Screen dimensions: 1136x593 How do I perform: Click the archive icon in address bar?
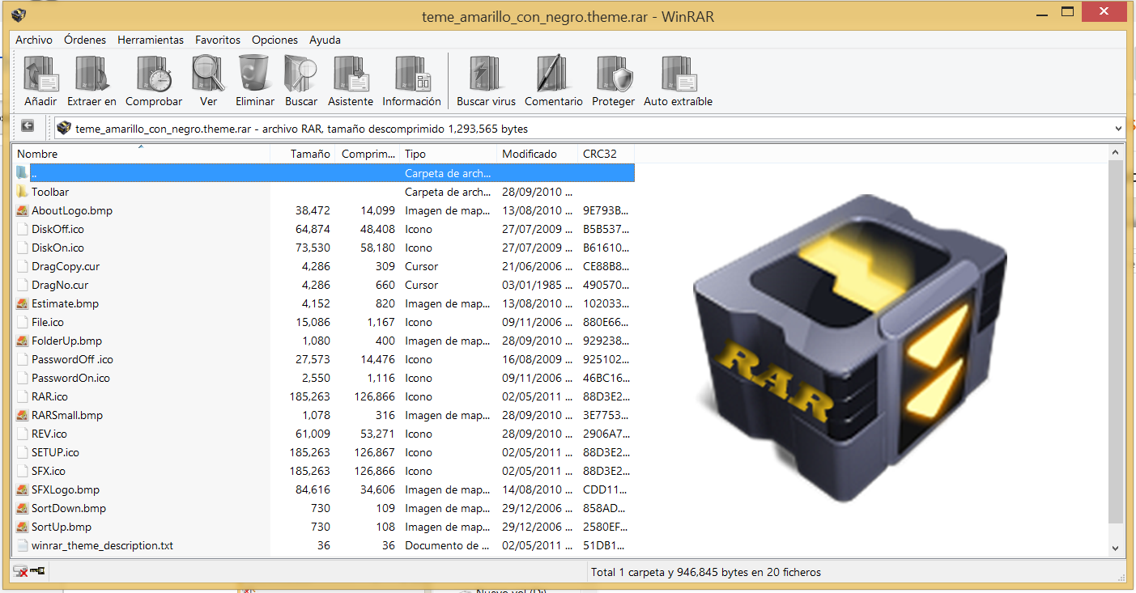(x=64, y=128)
